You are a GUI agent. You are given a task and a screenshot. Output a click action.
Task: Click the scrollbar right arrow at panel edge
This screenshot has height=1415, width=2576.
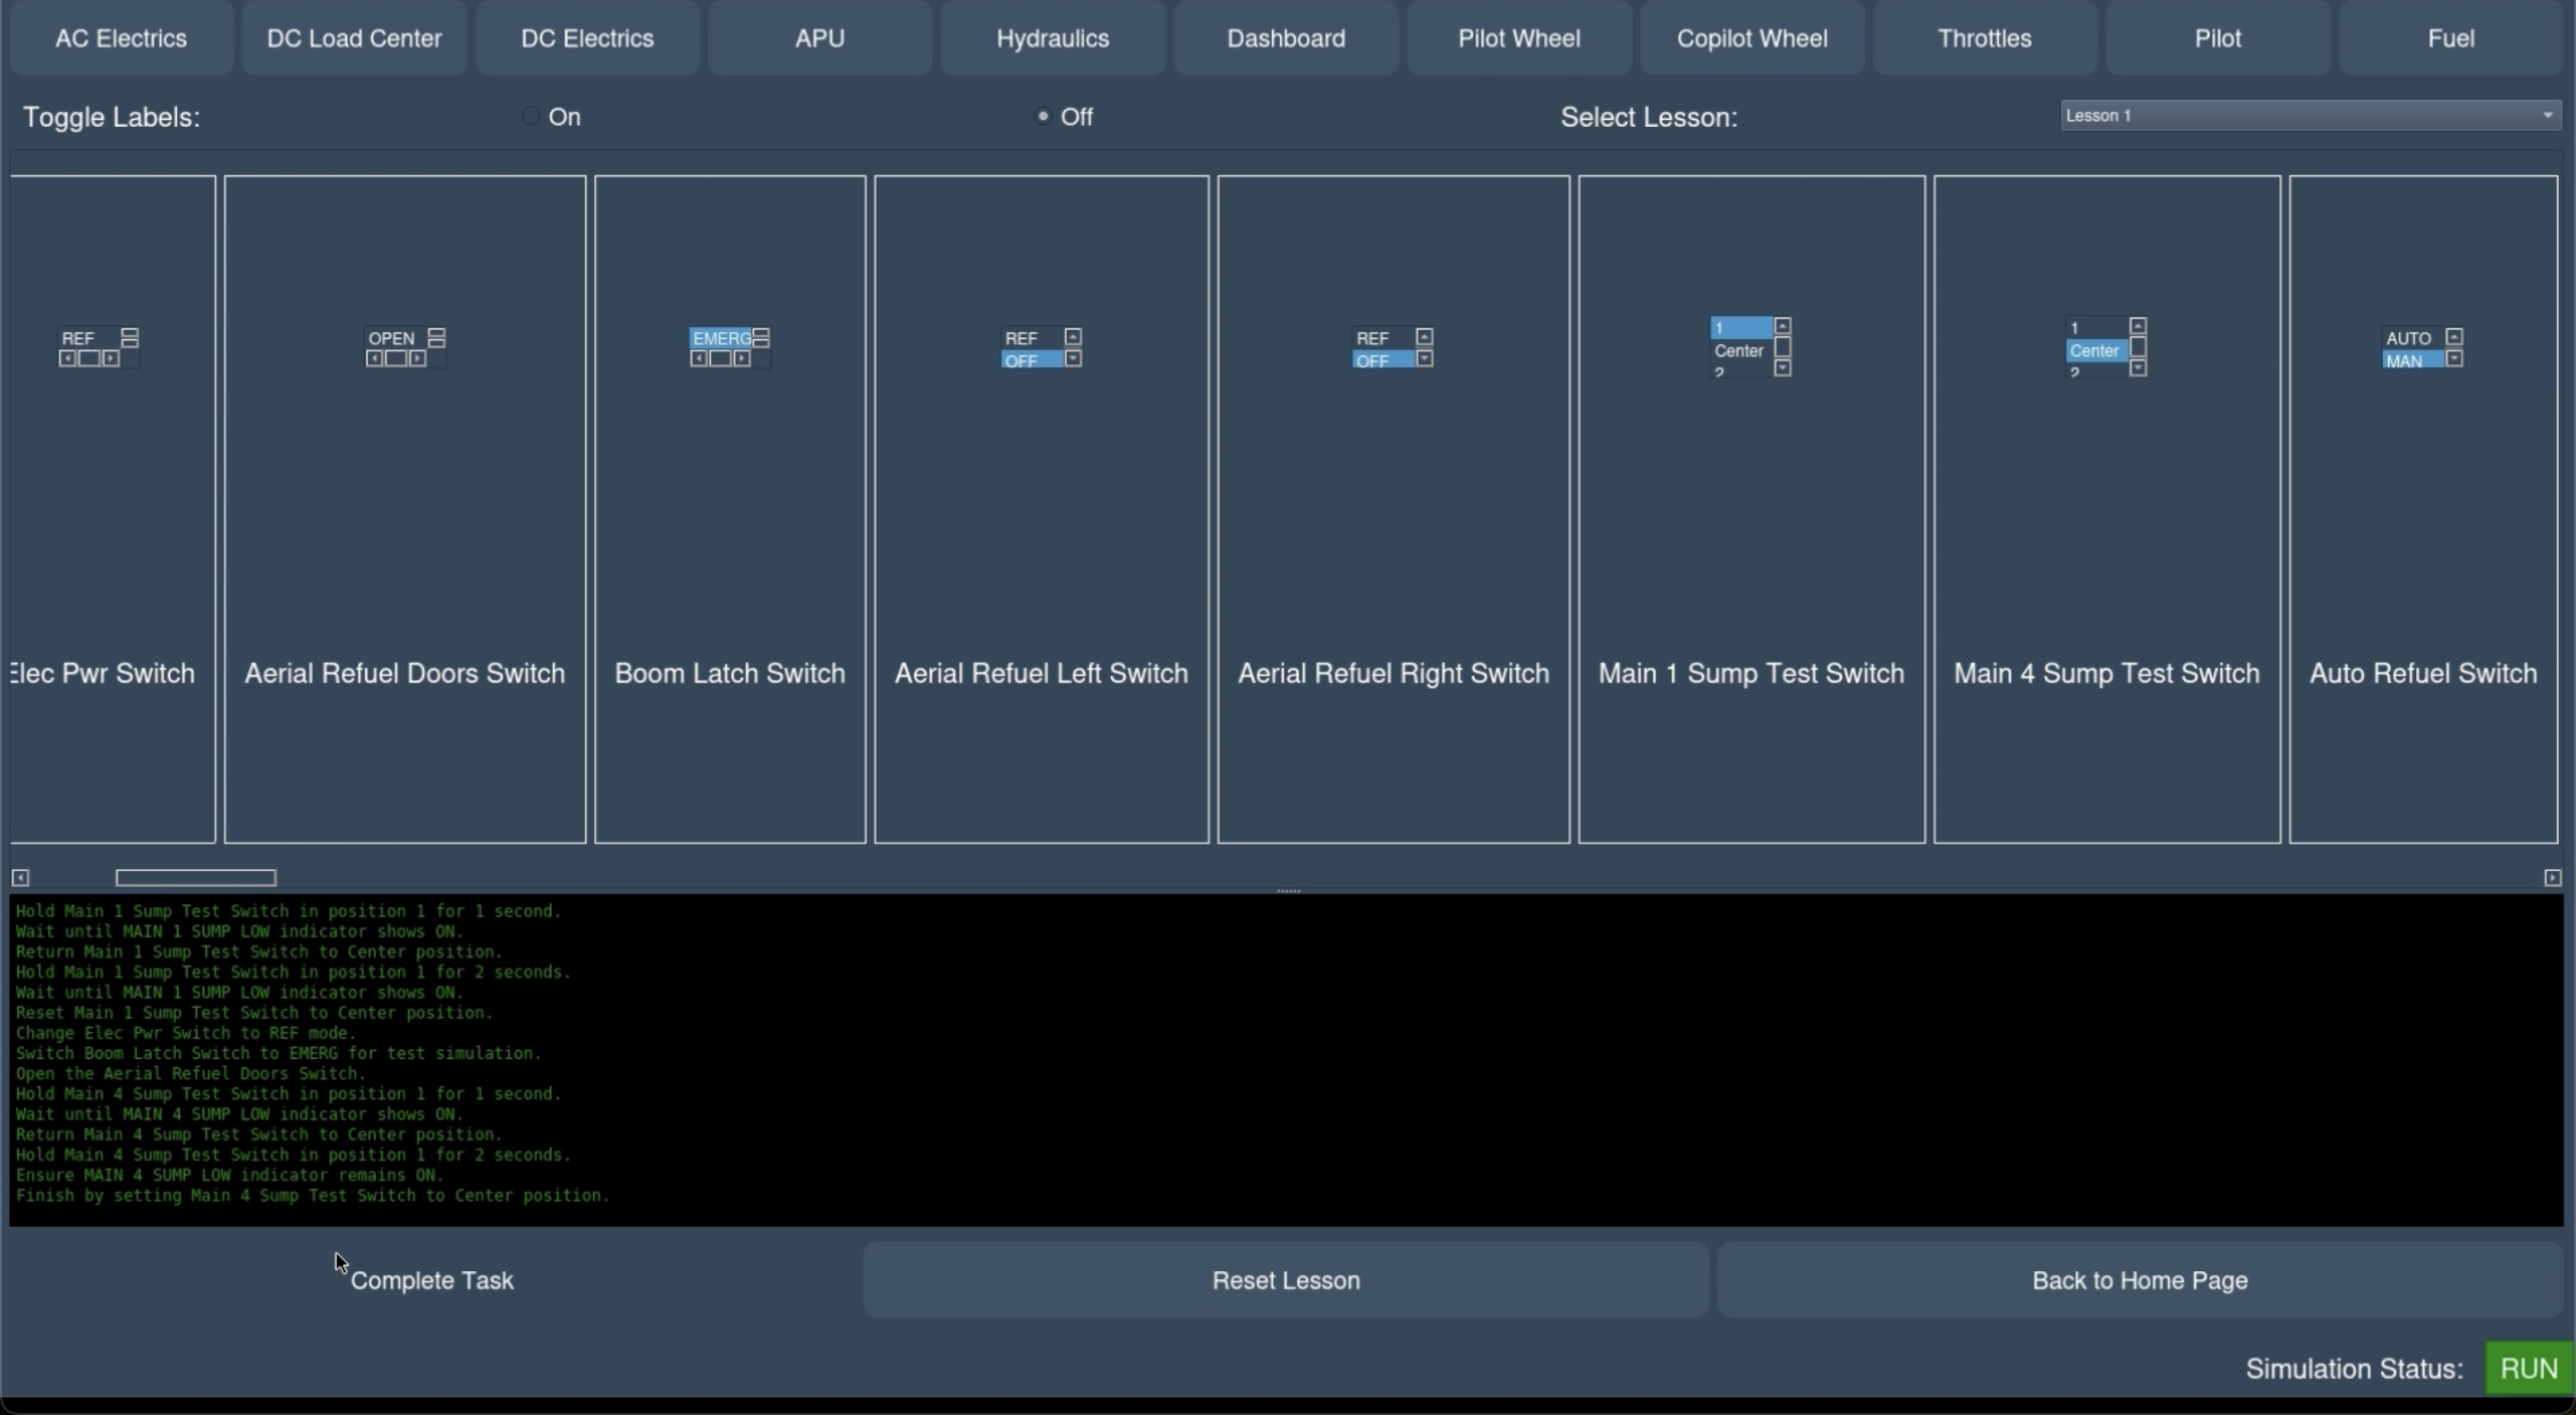point(2552,878)
